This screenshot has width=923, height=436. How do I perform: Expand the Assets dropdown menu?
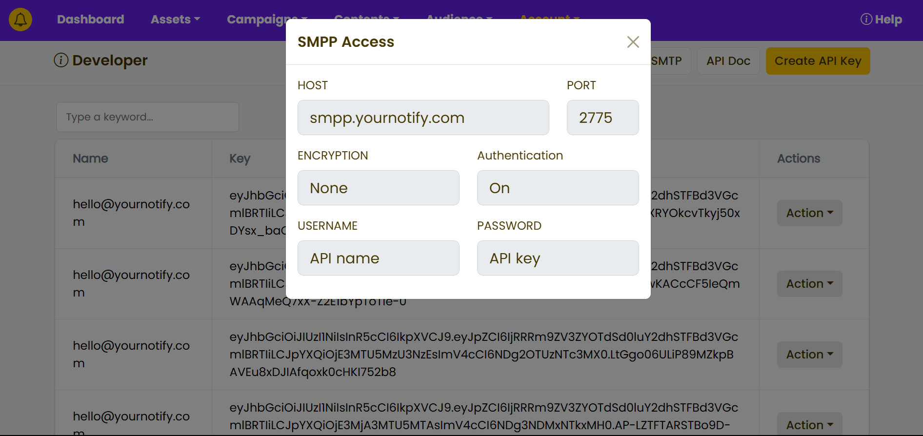coord(175,20)
